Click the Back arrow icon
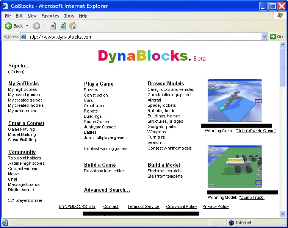This screenshot has width=288, height=228. (x=8, y=26)
